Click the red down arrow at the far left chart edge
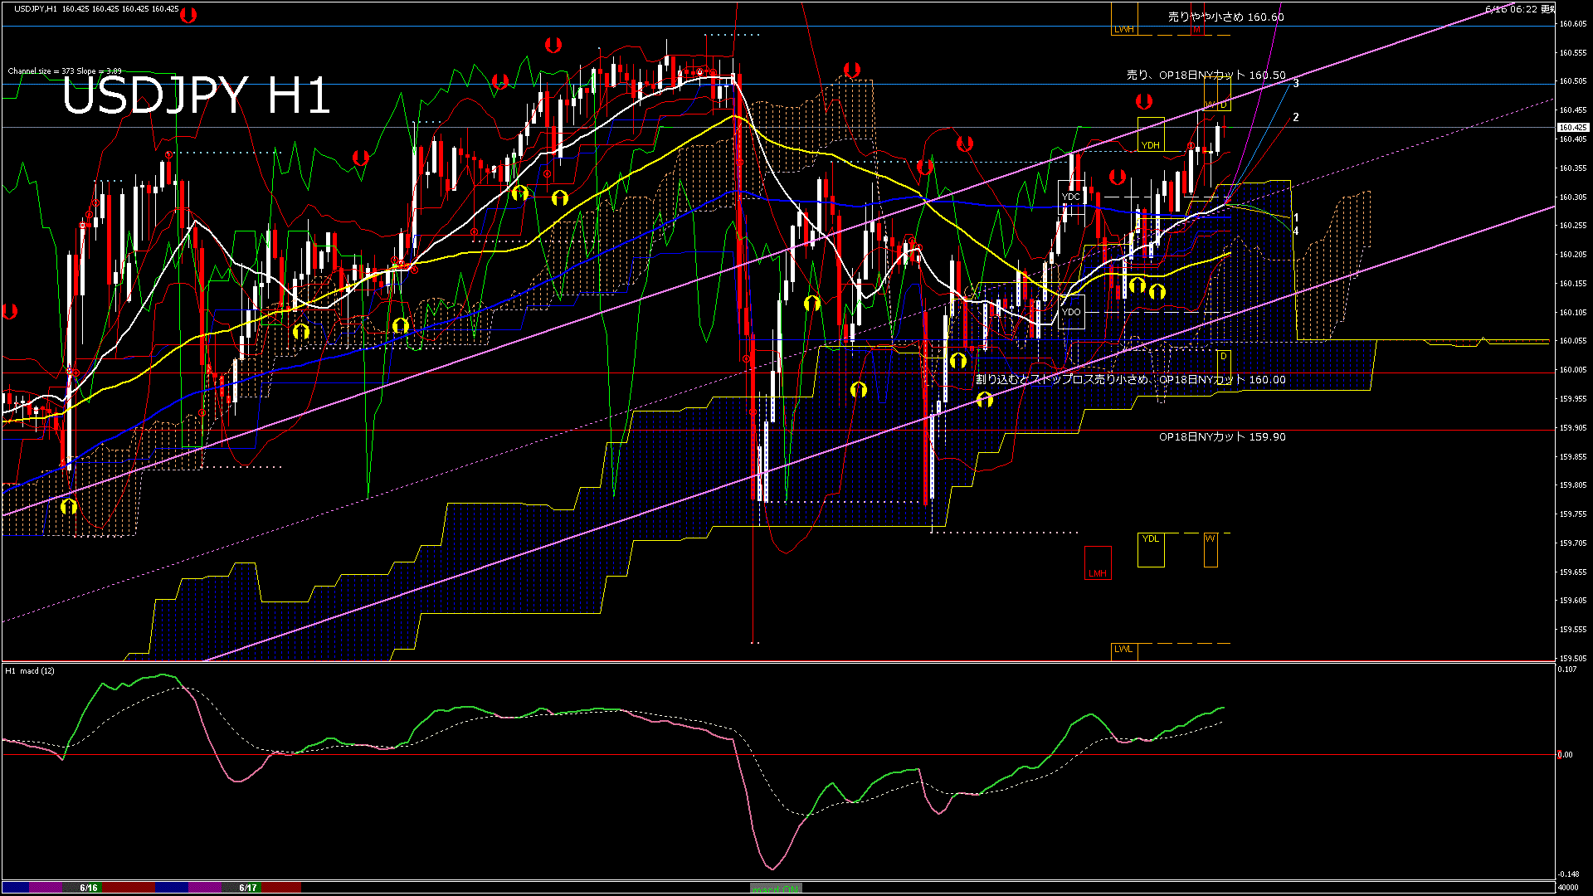The image size is (1593, 896). pos(10,312)
